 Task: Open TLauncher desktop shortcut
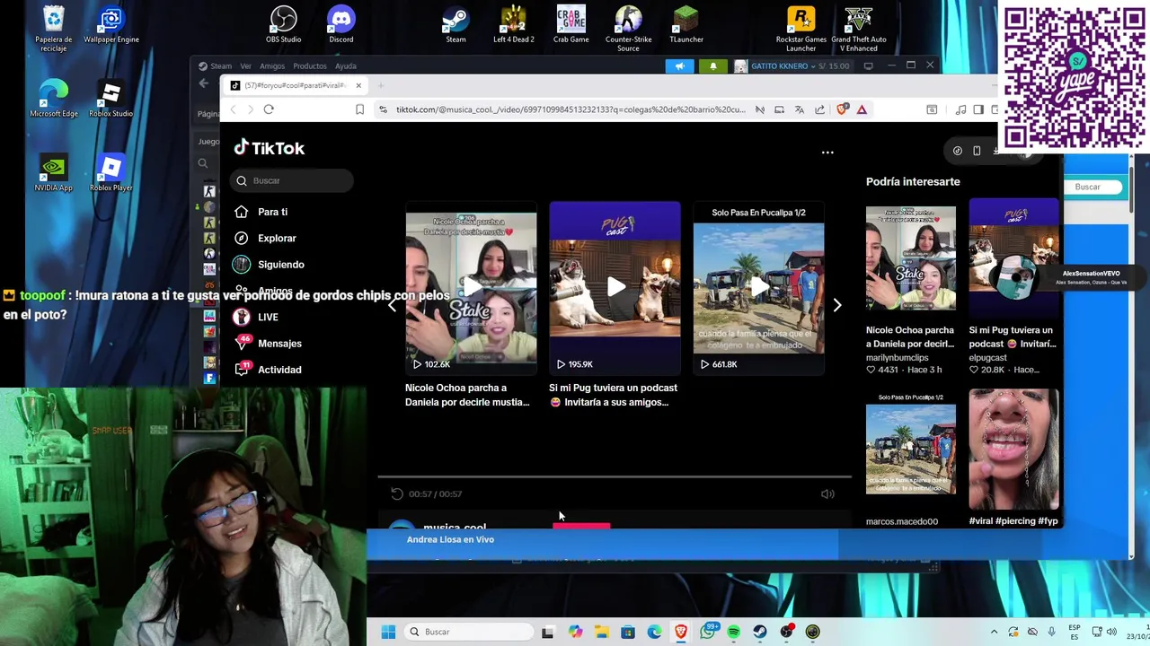(686, 24)
